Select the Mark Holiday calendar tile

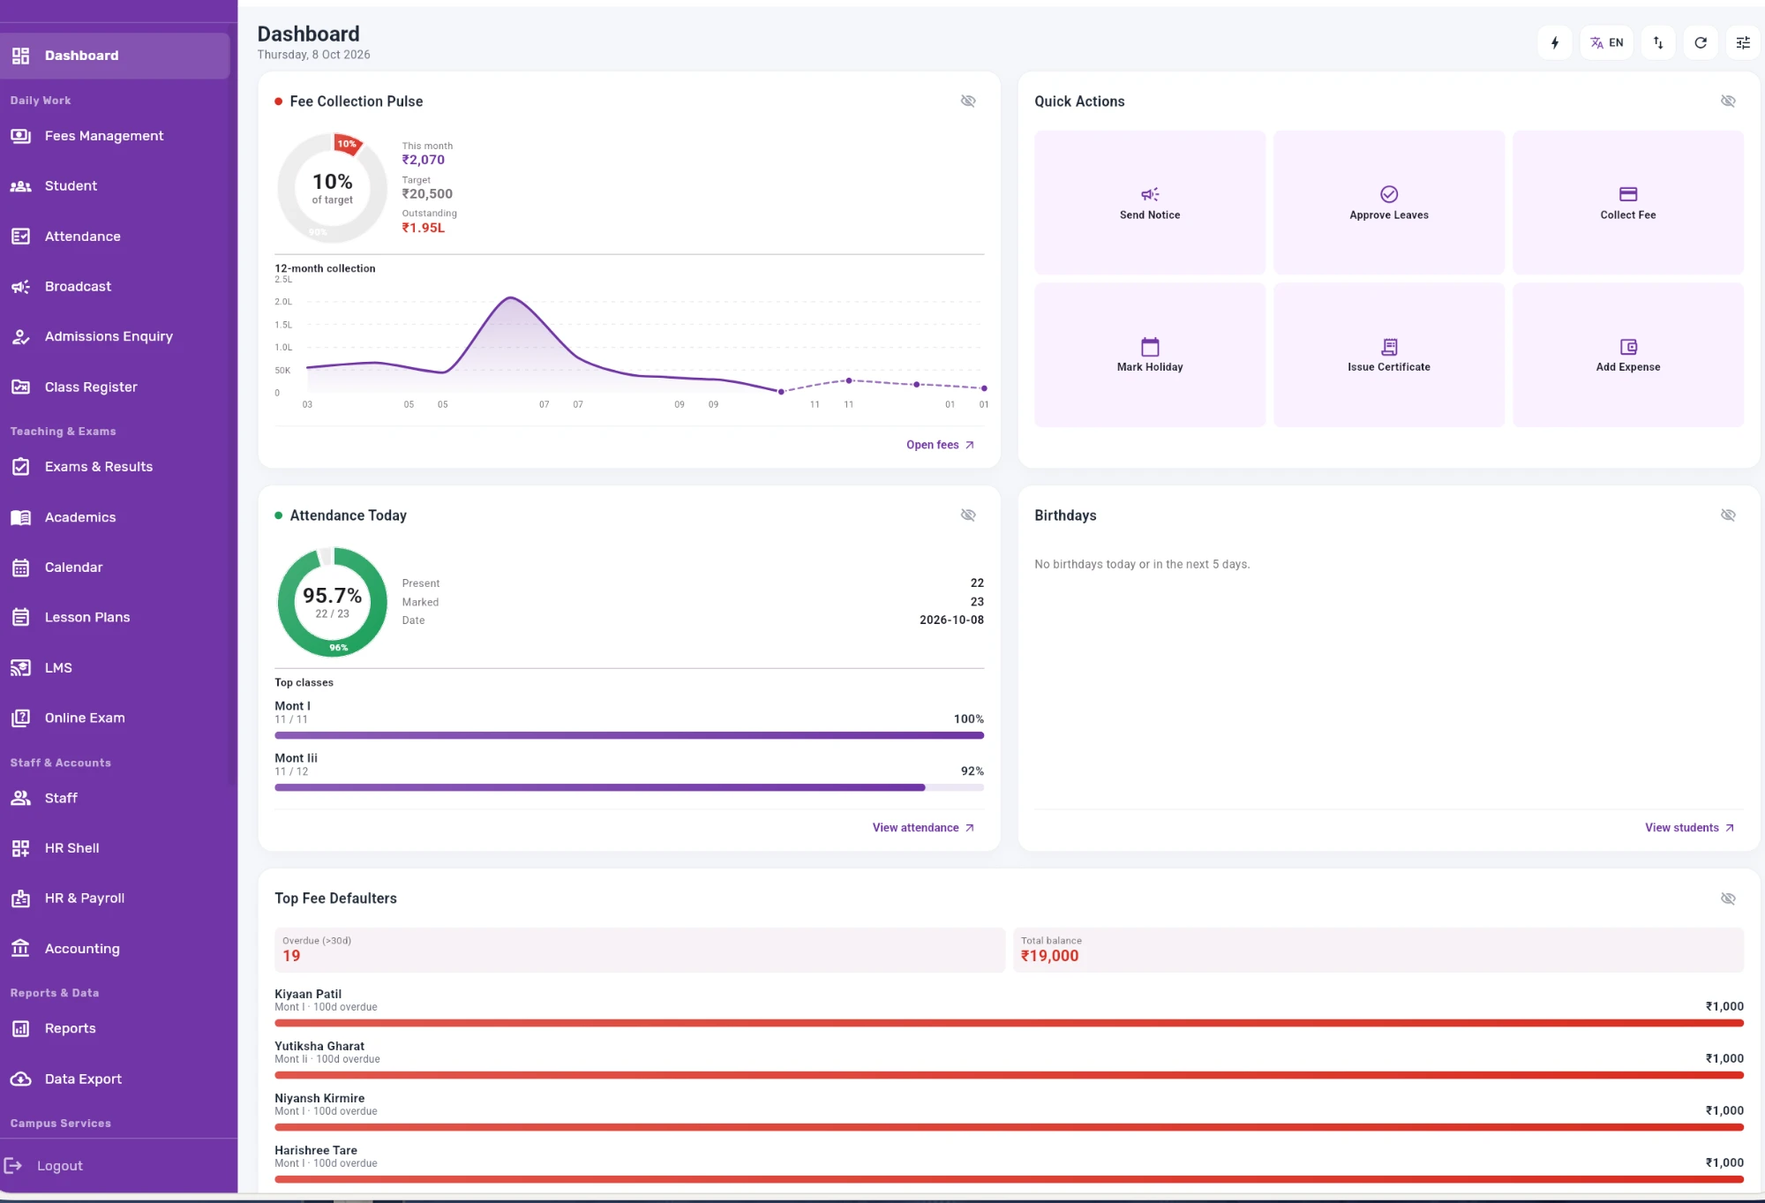click(x=1149, y=355)
